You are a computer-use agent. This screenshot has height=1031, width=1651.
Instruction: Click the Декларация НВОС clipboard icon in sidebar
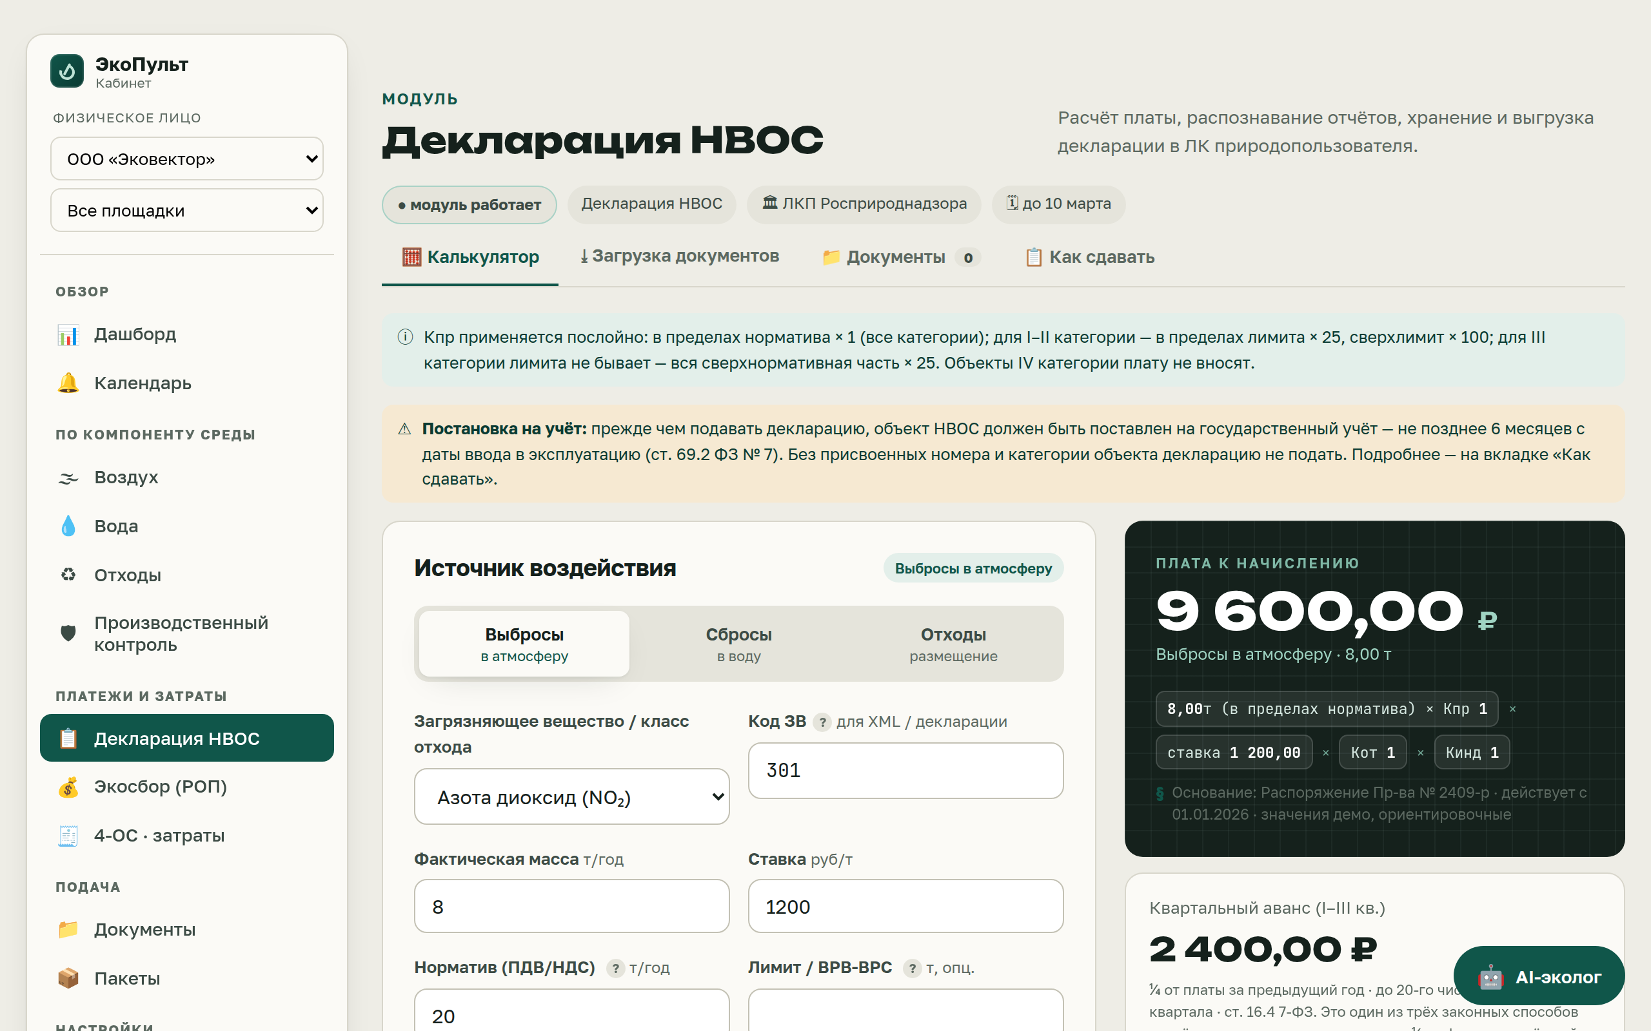[x=68, y=738]
